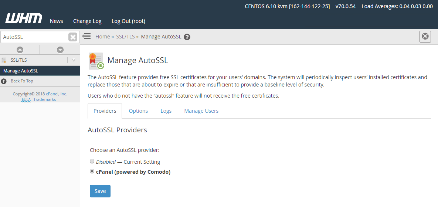Click the WHM logo
438x207 pixels.
(x=24, y=18)
